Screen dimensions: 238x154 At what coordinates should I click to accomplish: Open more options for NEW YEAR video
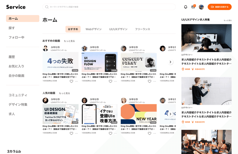(155, 133)
